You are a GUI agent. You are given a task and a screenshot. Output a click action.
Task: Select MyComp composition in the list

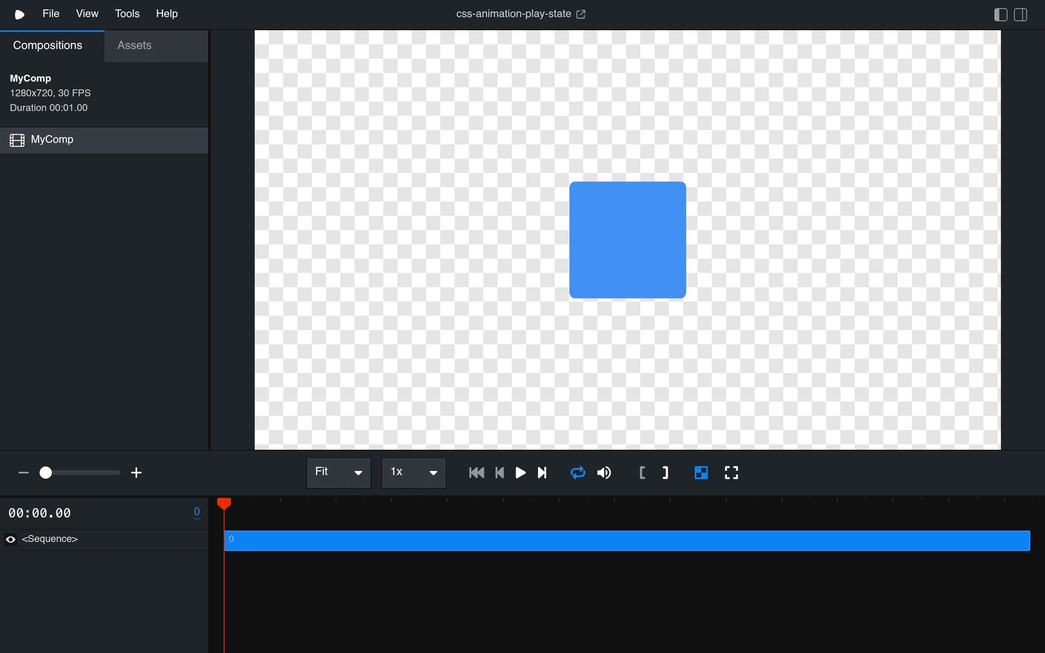tap(104, 140)
